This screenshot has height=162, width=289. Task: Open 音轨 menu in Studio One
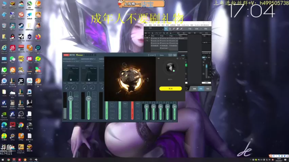159,25
